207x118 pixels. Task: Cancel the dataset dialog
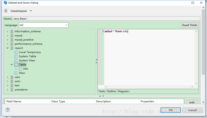(192, 110)
